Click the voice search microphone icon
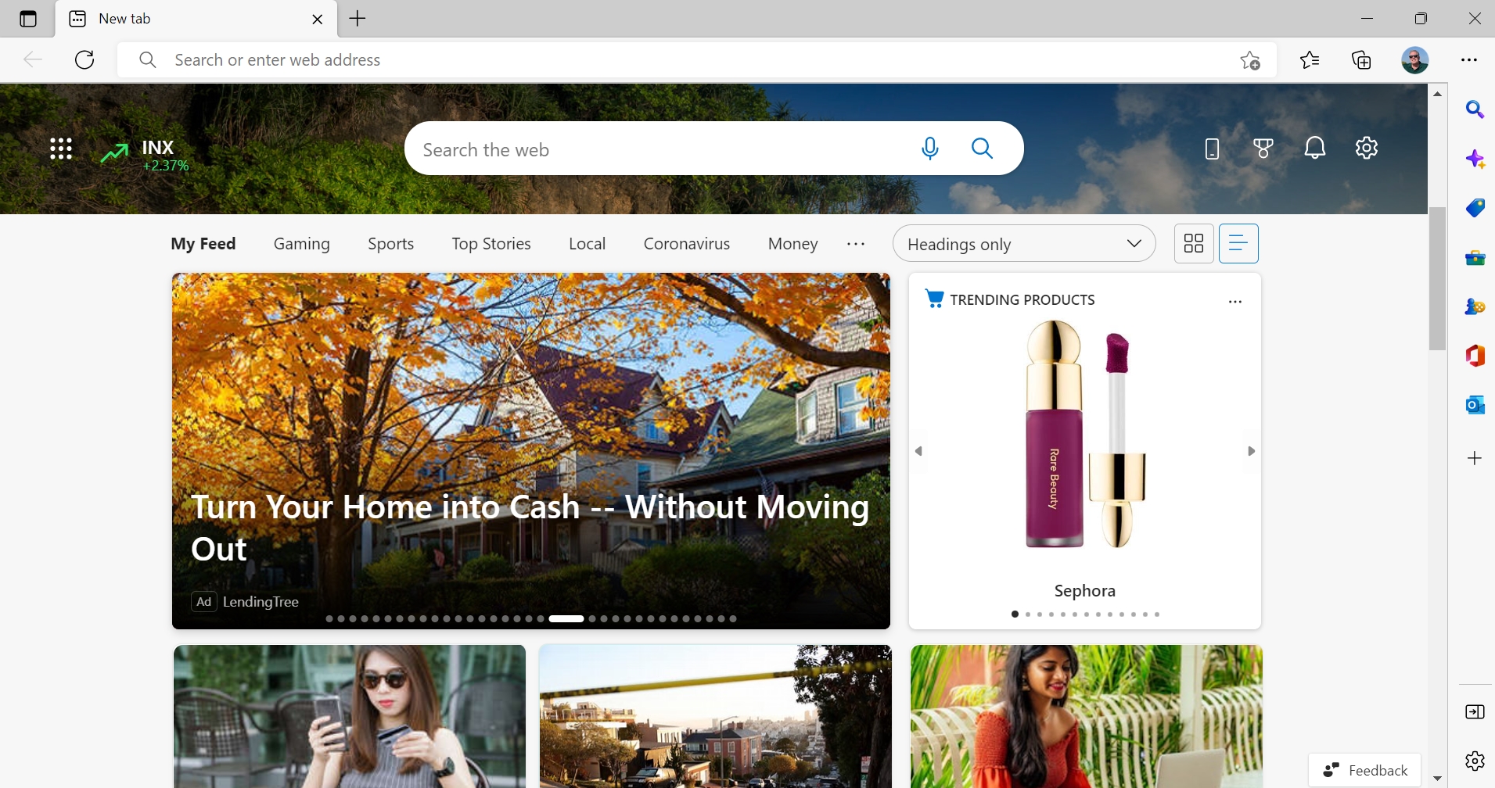This screenshot has width=1495, height=788. tap(929, 149)
